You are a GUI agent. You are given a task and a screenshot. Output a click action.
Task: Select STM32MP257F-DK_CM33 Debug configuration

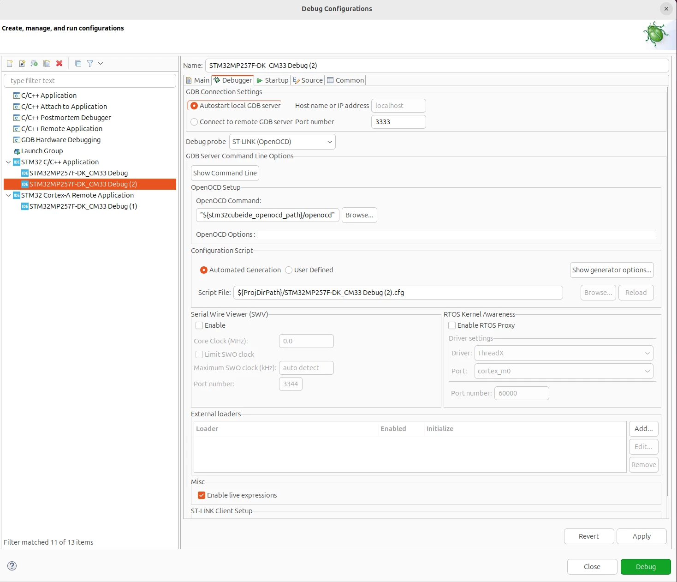point(78,173)
